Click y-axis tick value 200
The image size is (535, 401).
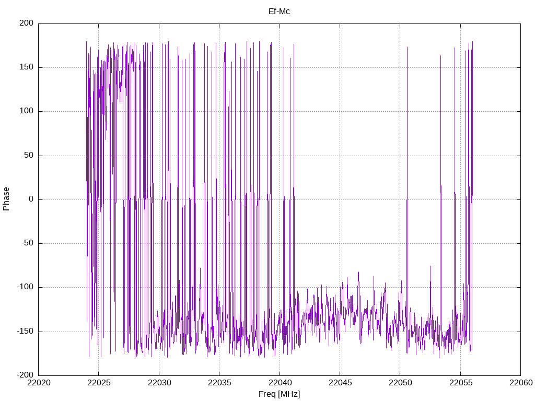27,23
